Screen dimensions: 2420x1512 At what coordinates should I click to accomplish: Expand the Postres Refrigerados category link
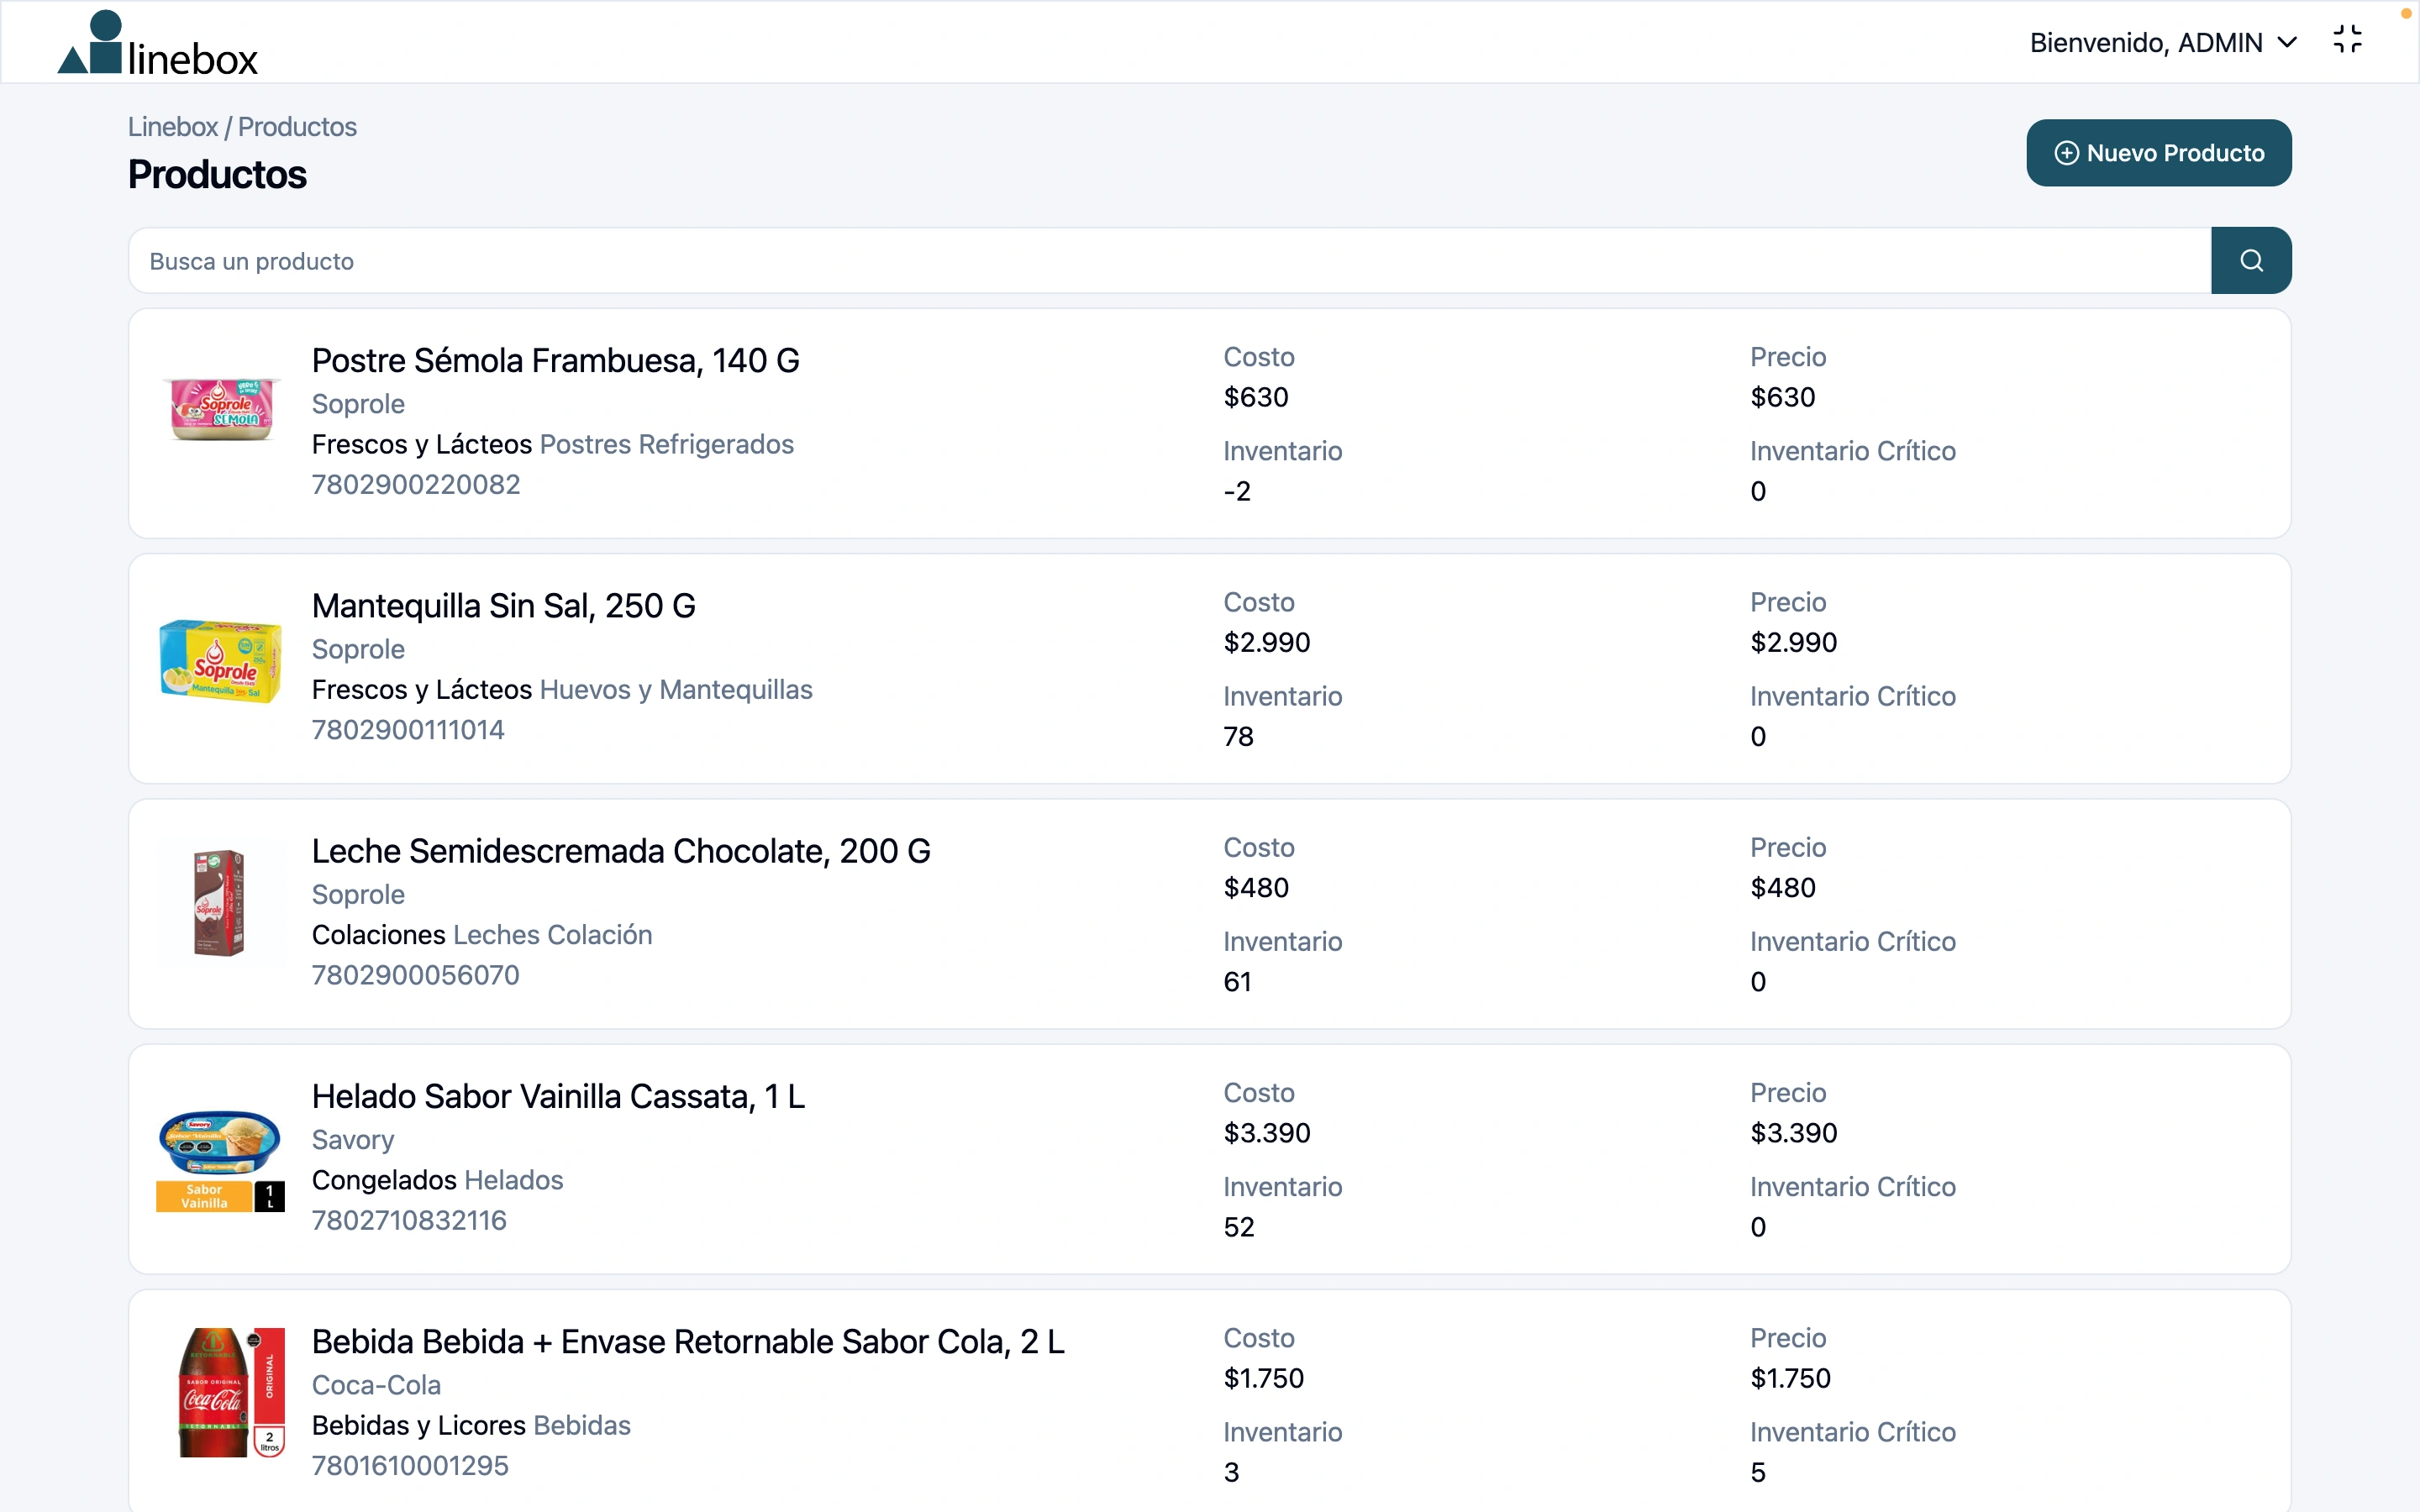[x=666, y=444]
